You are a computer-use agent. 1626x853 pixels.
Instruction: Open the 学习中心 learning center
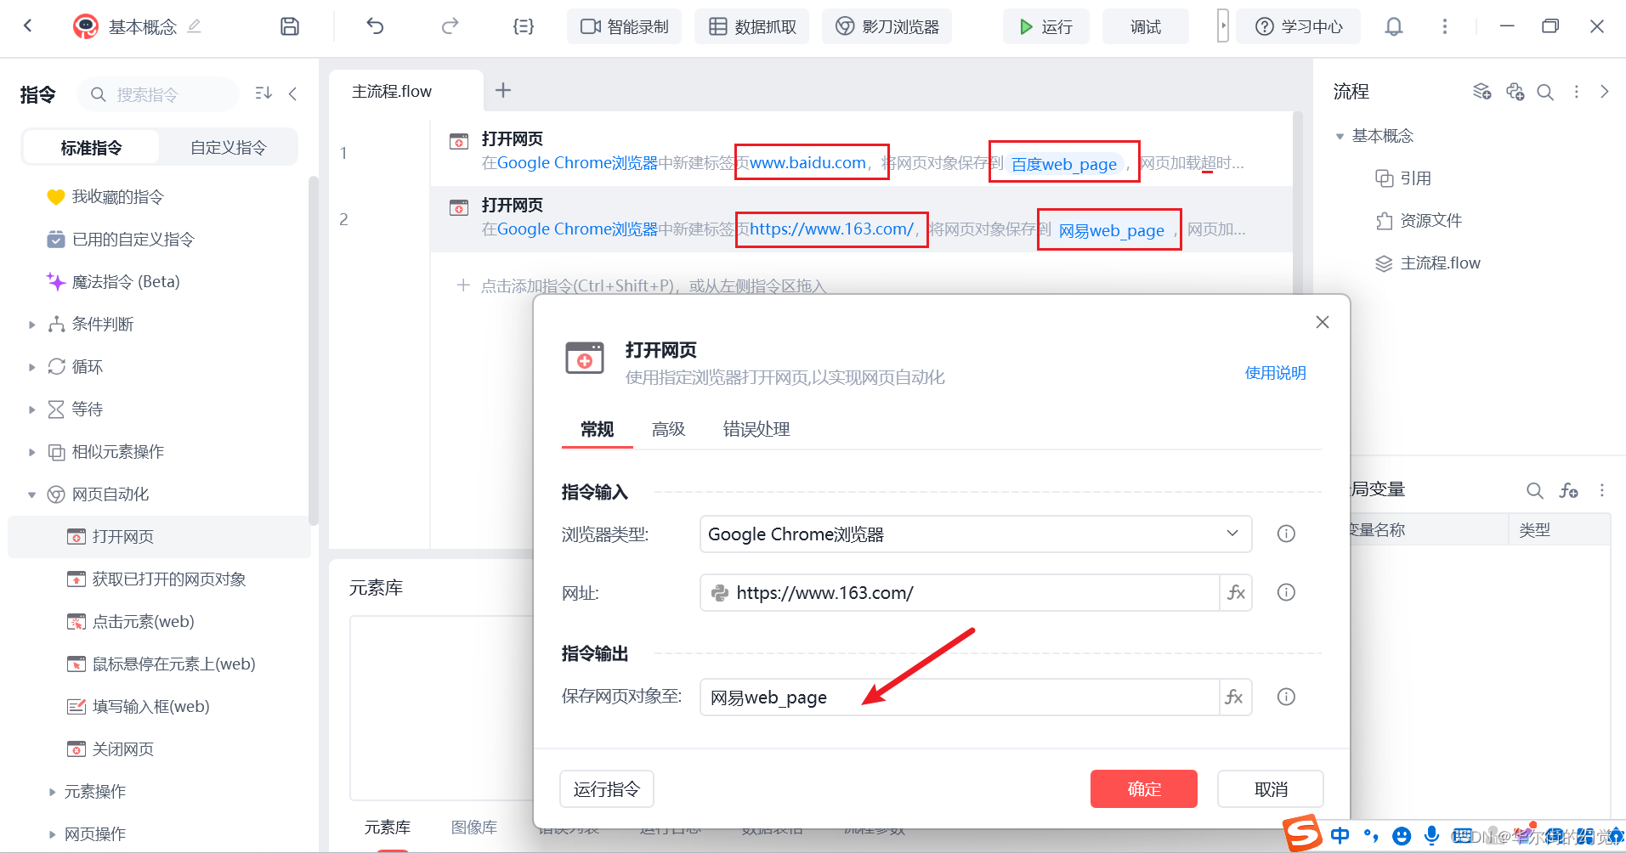coord(1299,26)
